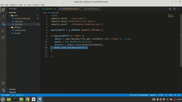Switch to the authController.php tab
The width and height of the screenshot is (182, 102).
pos(70,9)
